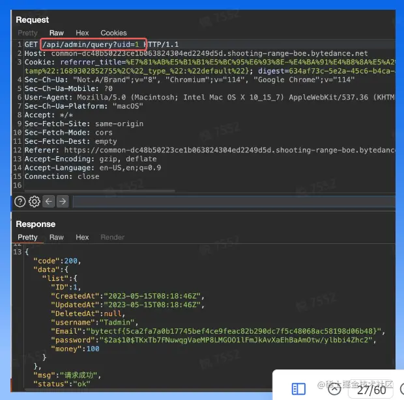404x400 pixels.
Task: Click the "status":"ok" line
Action: coord(62,384)
